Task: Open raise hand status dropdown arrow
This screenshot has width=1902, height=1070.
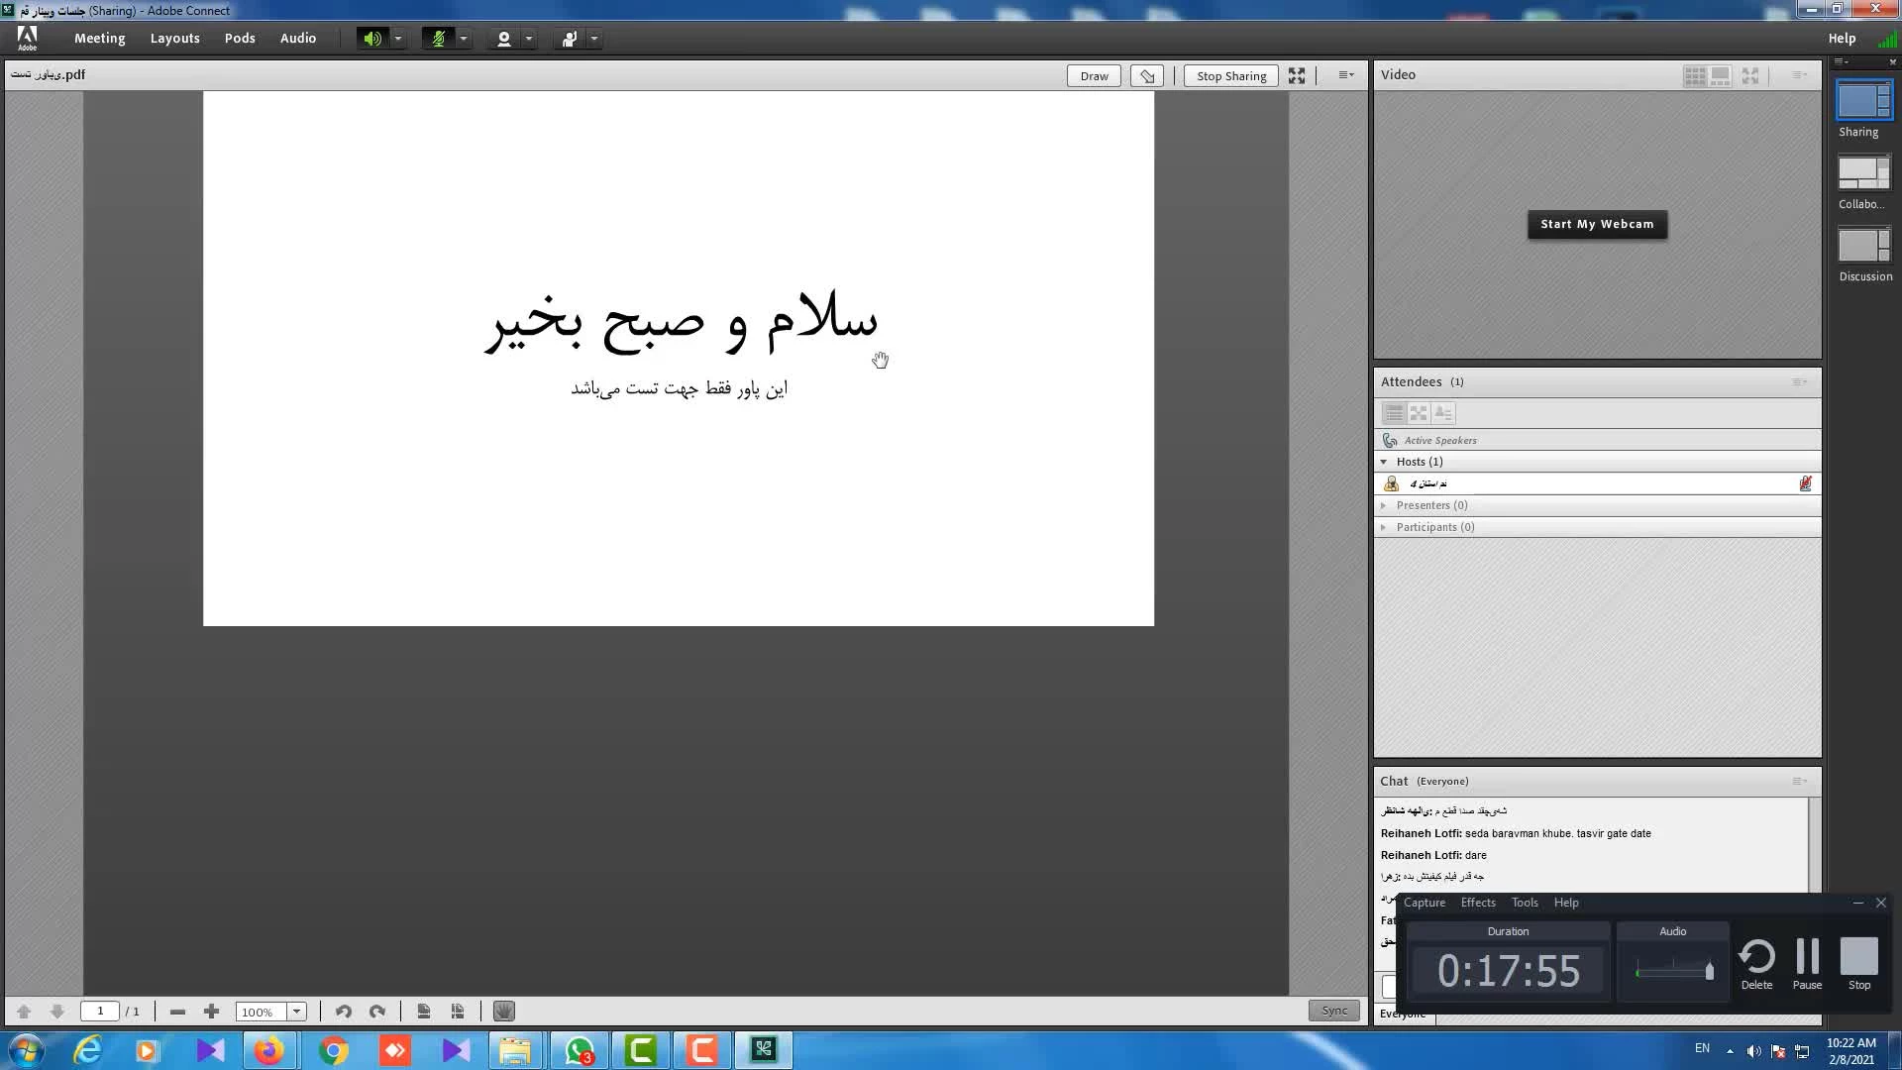Action: [x=594, y=39]
